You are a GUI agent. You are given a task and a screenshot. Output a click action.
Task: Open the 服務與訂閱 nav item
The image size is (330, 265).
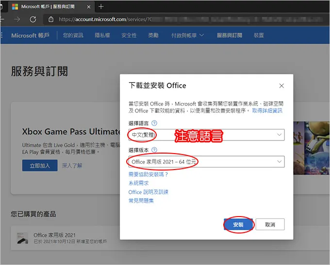coord(230,35)
